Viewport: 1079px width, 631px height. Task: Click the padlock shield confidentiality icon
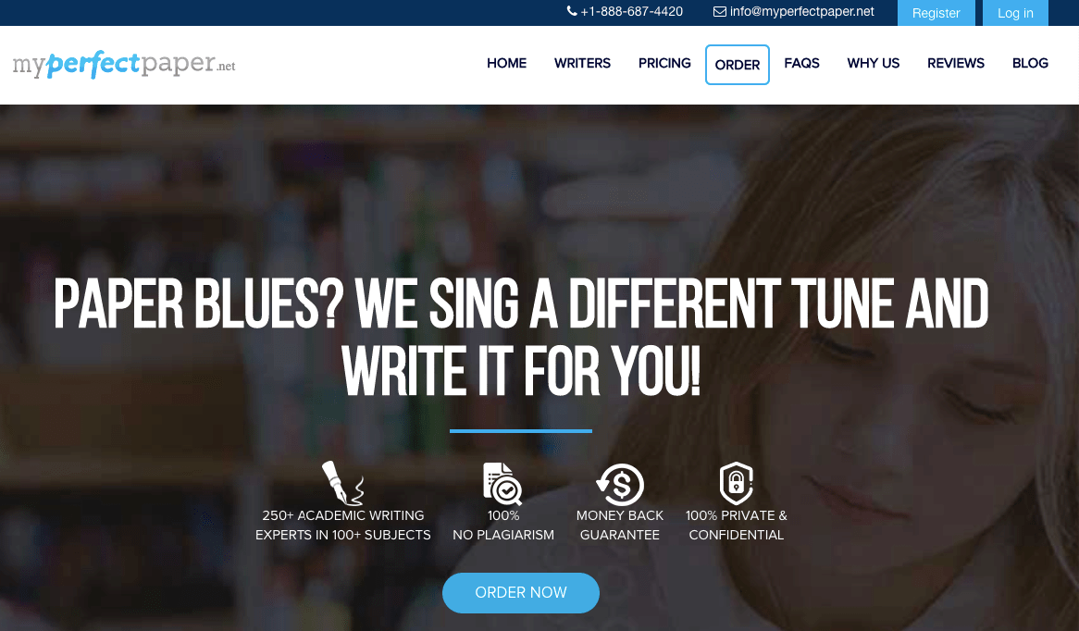737,483
